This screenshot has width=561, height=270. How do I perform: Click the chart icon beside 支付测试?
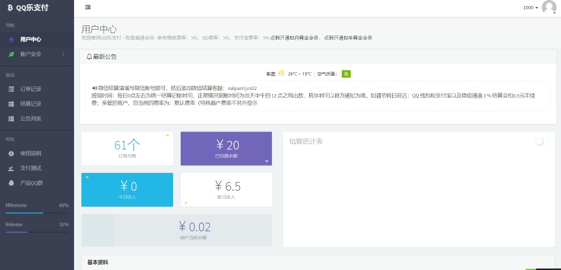[11, 168]
